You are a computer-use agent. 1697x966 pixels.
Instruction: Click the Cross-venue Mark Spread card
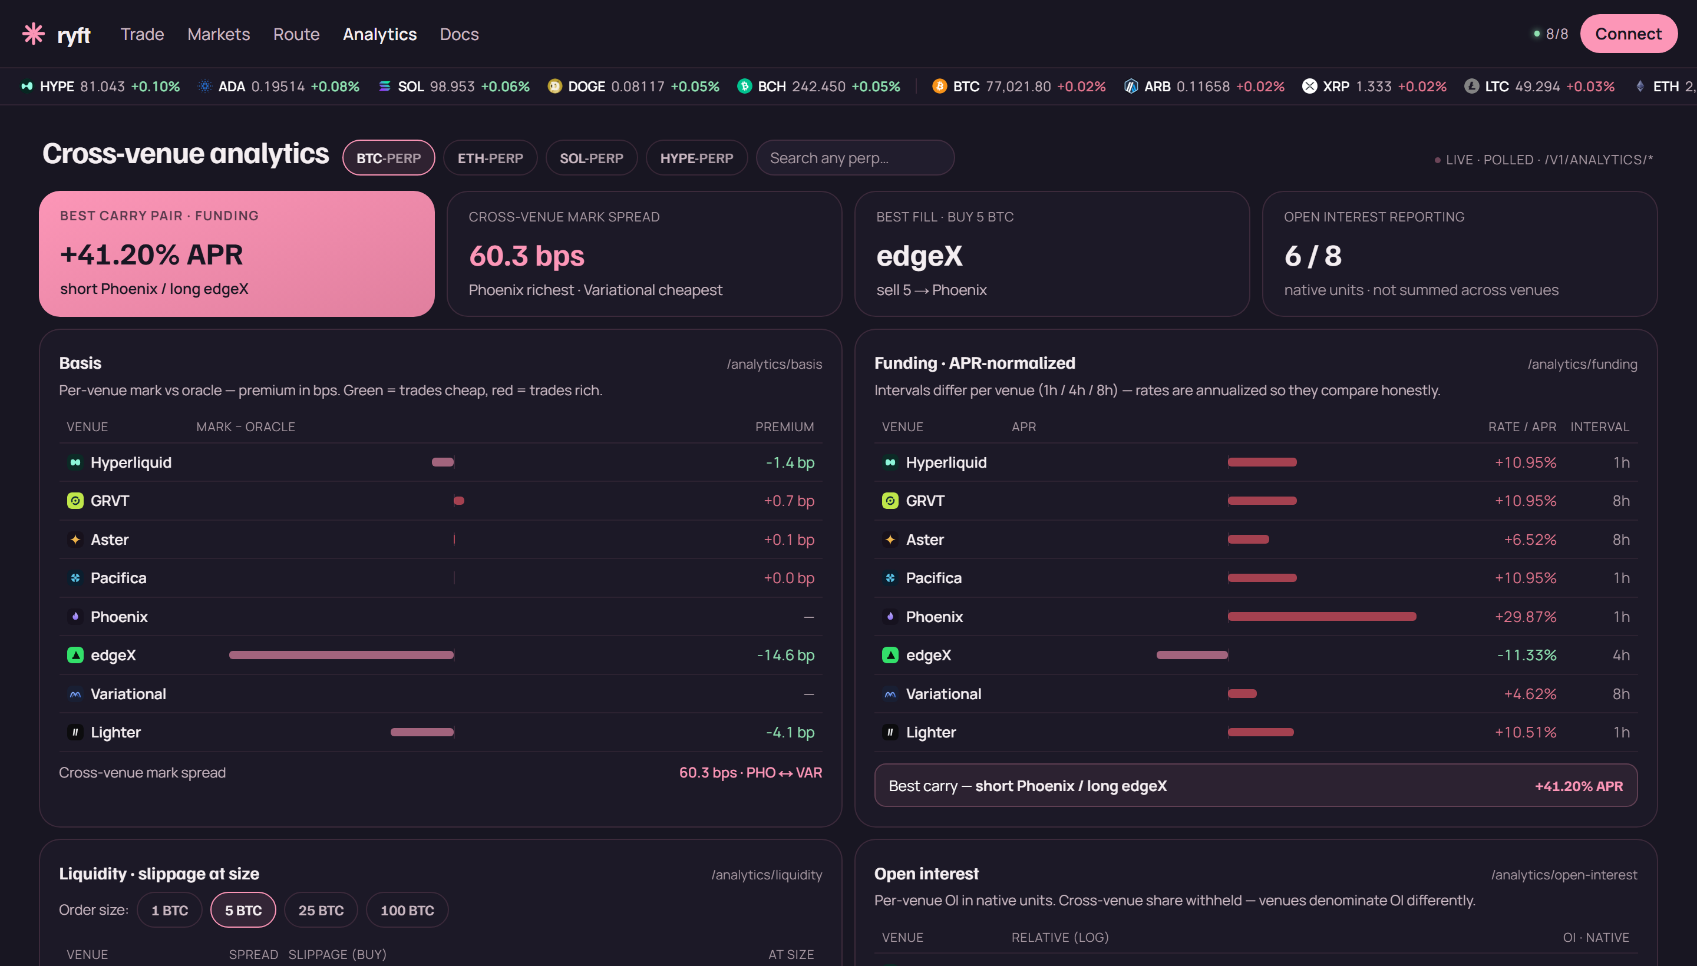coord(645,254)
